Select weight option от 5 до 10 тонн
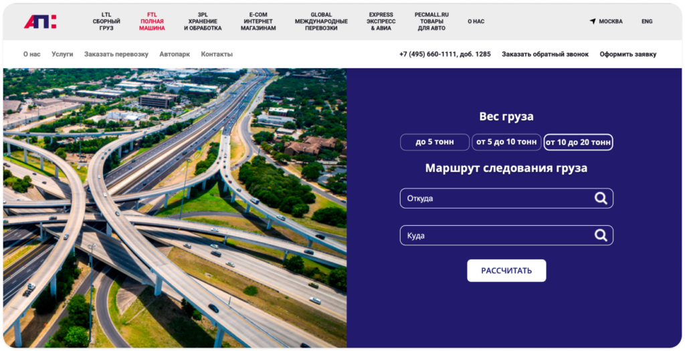The height and width of the screenshot is (351, 685). 506,142
